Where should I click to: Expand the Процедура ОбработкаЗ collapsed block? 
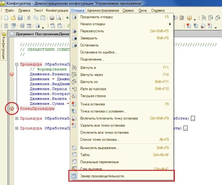tap(17, 118)
